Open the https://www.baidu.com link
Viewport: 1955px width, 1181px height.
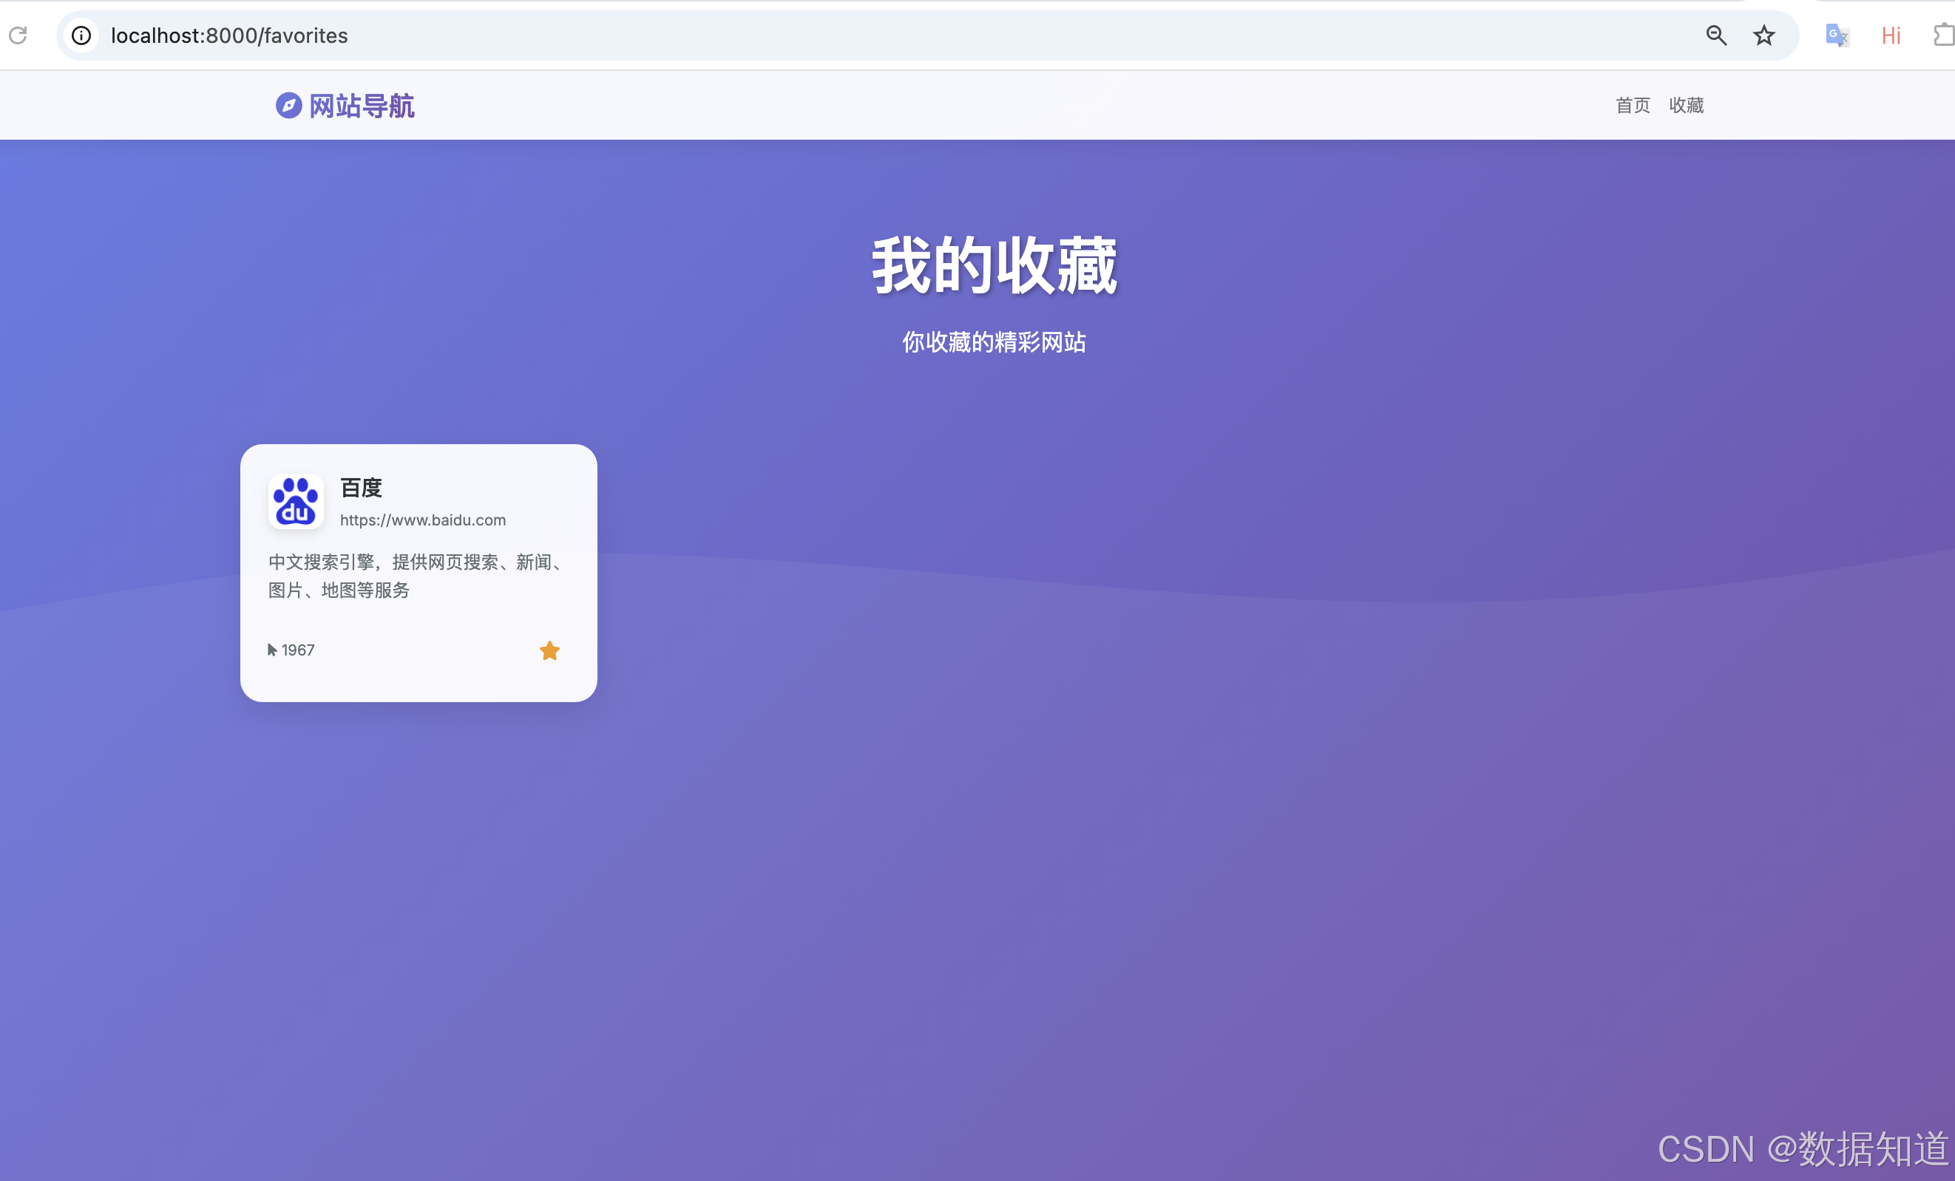point(422,520)
